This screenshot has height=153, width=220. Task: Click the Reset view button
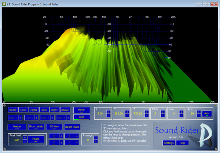(13, 110)
